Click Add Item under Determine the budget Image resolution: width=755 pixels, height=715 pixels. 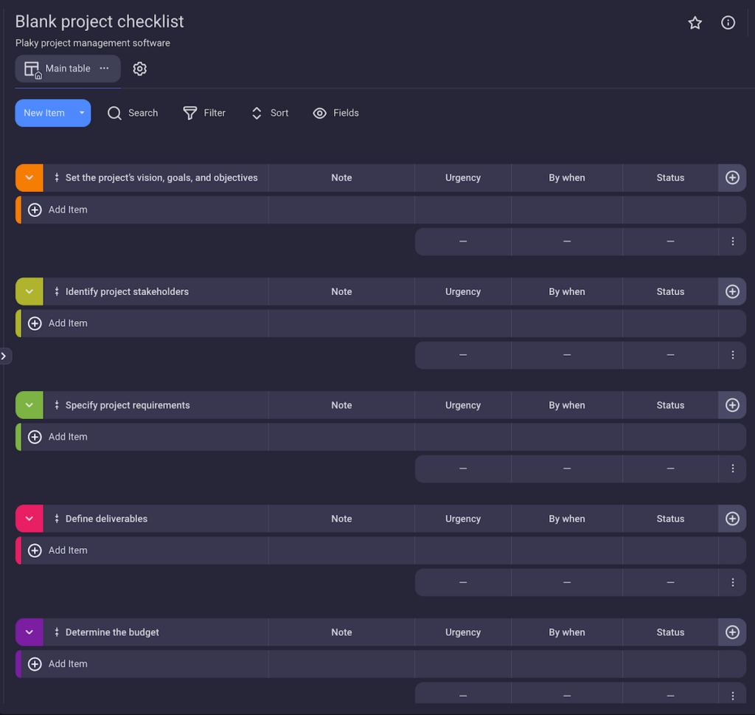coord(68,663)
